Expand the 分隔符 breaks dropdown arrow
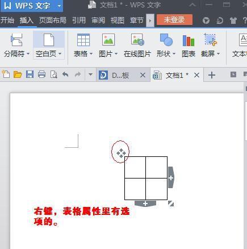Viewport: 247px width, 249px height. coord(28,54)
